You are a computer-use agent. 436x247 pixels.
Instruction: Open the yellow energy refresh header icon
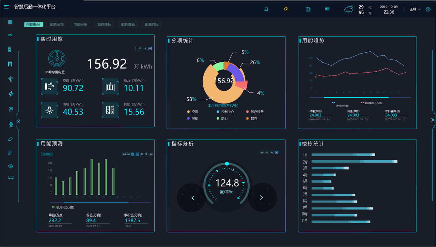tap(286, 9)
